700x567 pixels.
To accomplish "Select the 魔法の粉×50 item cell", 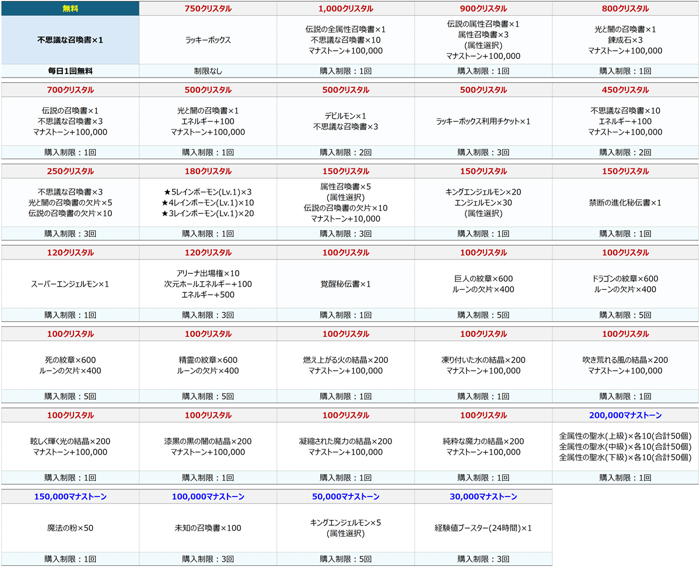I will (x=70, y=528).
